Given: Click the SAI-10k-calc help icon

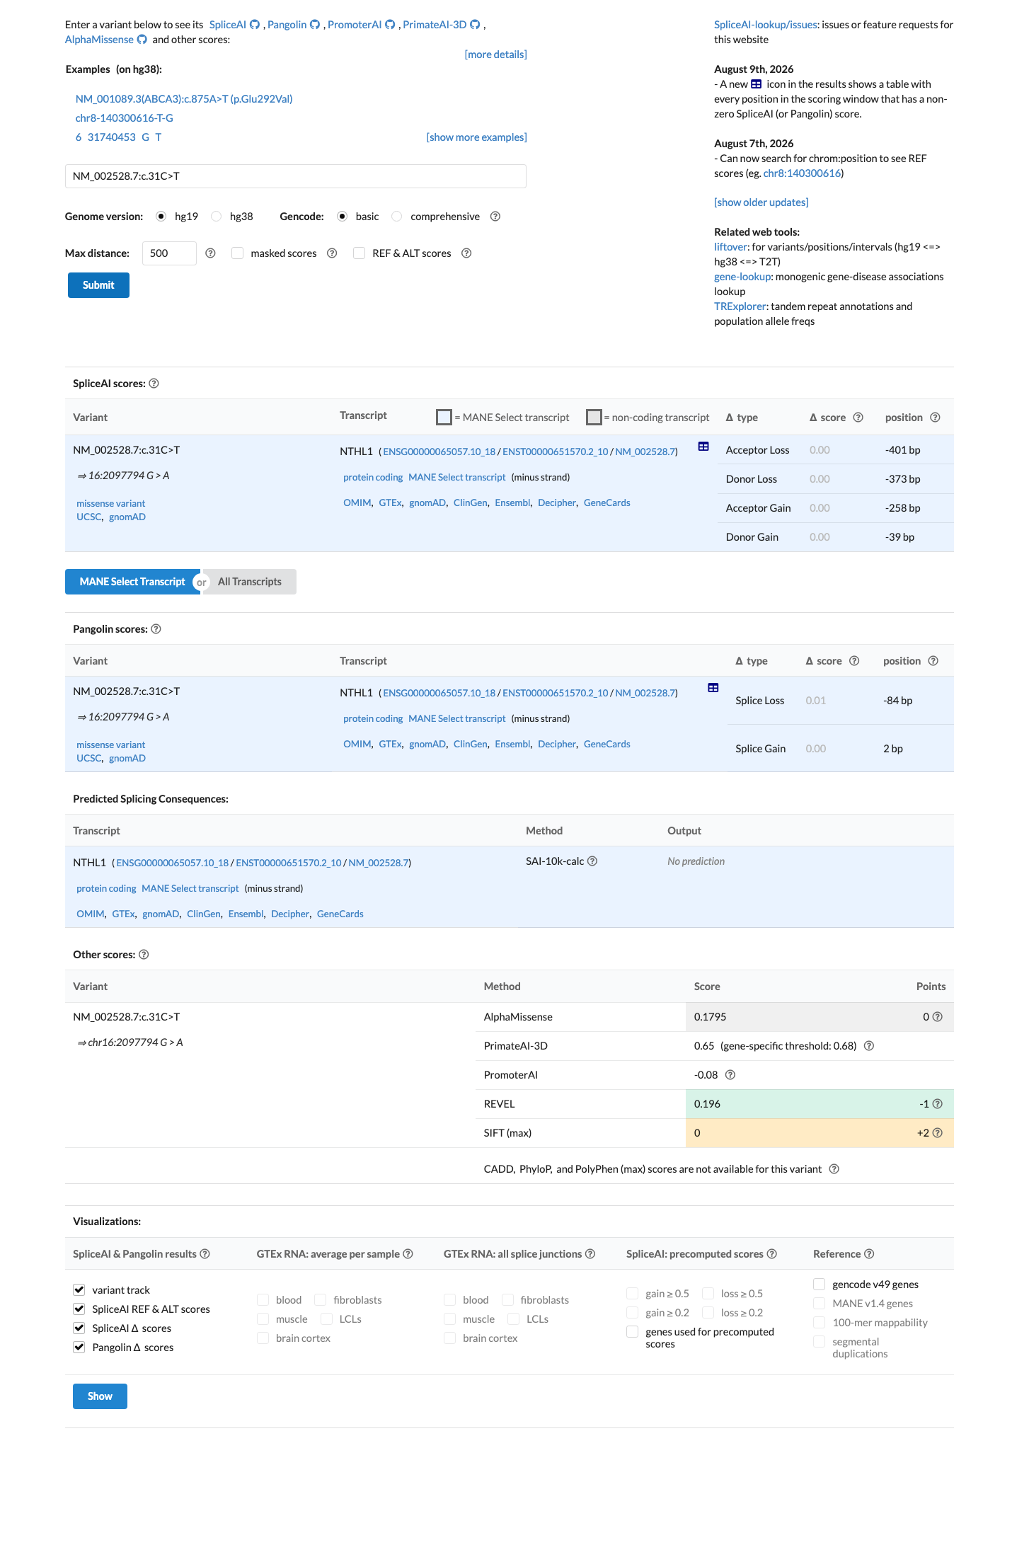Looking at the screenshot, I should pyautogui.click(x=592, y=861).
